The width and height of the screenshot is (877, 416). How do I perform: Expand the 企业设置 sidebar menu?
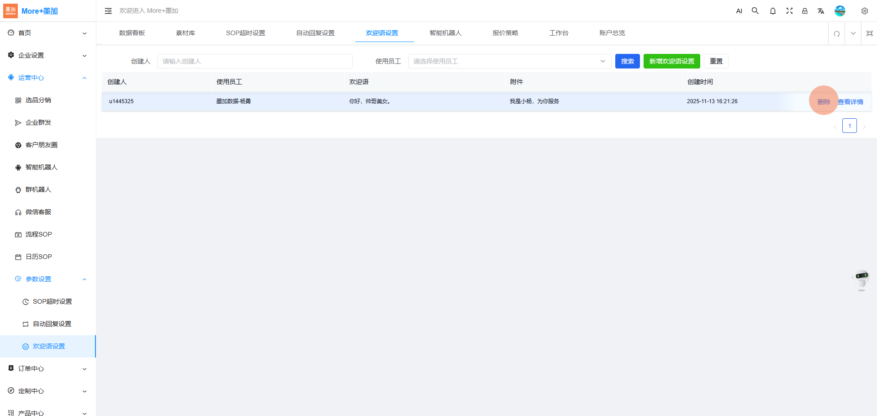[x=48, y=55]
